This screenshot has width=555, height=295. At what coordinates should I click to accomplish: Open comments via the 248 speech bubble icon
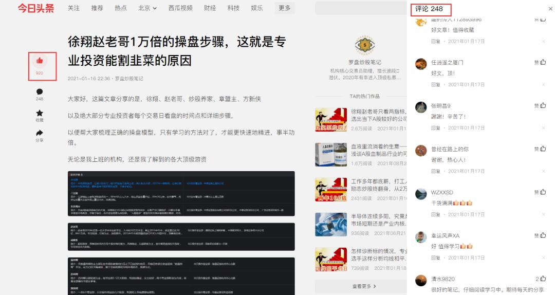(x=39, y=91)
